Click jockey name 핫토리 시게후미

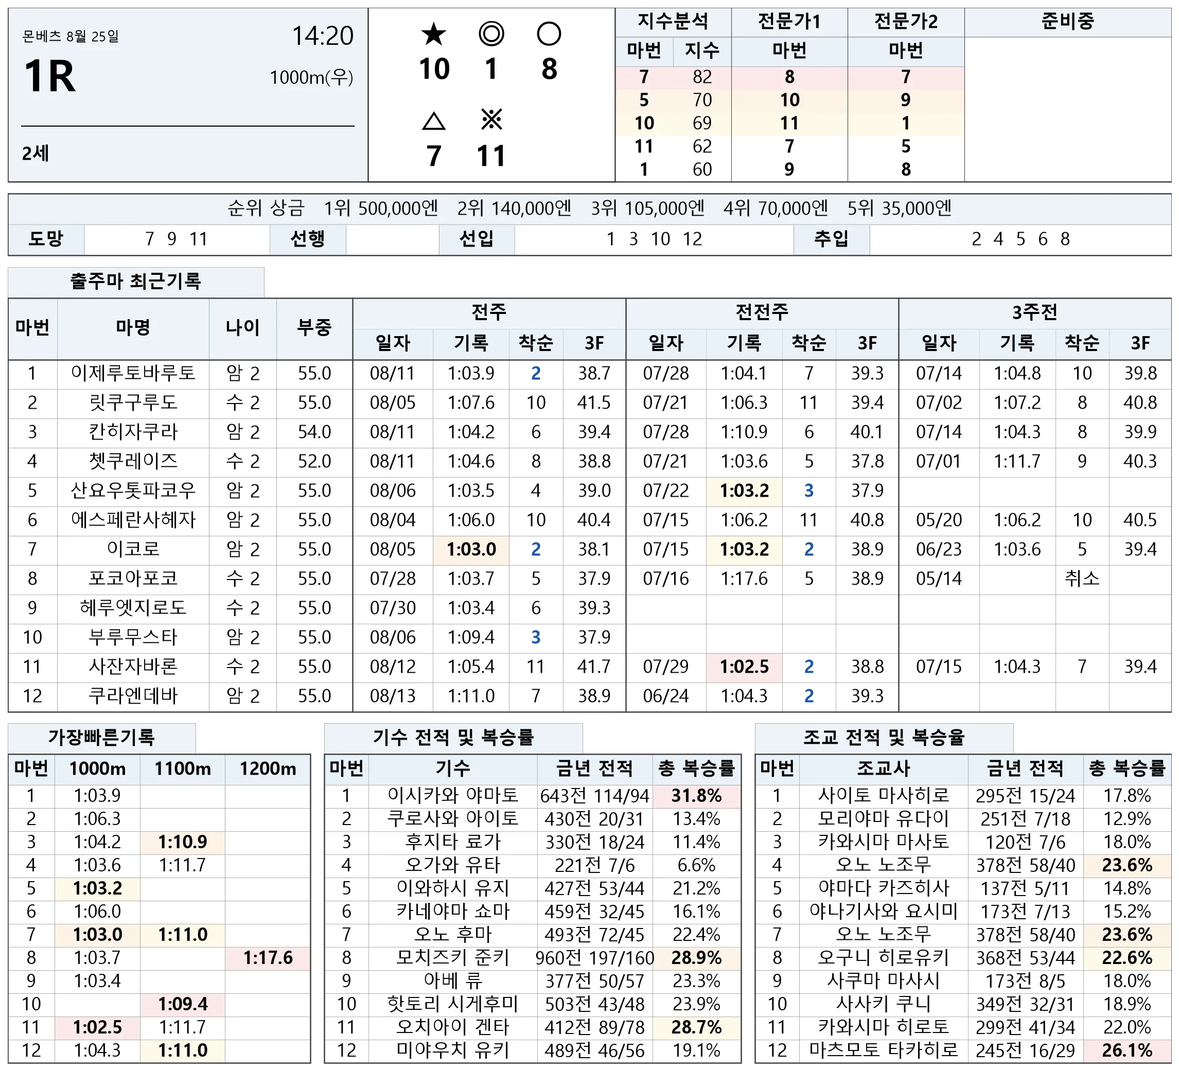453,1004
